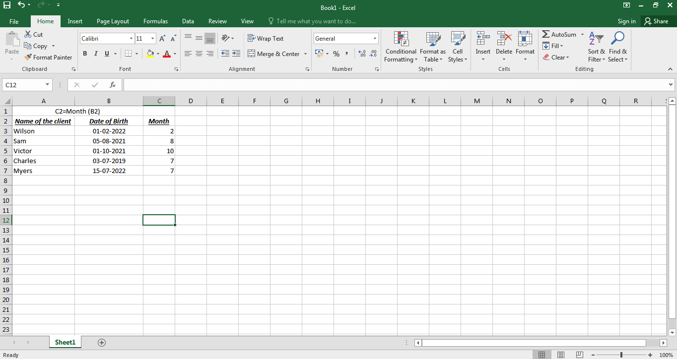Select the Format Painter tool
The height and width of the screenshot is (359, 677).
[48, 57]
